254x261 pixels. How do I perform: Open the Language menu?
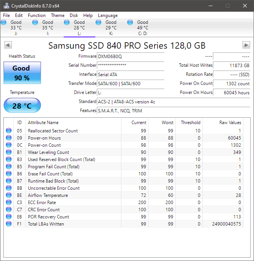108,15
